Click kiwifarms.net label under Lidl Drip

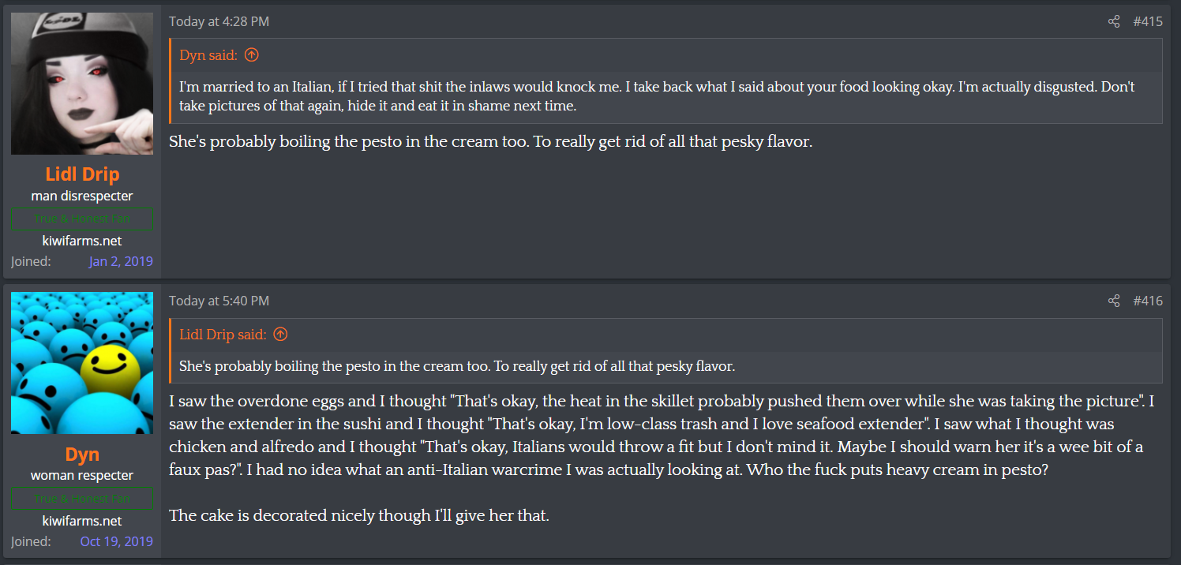(x=82, y=241)
